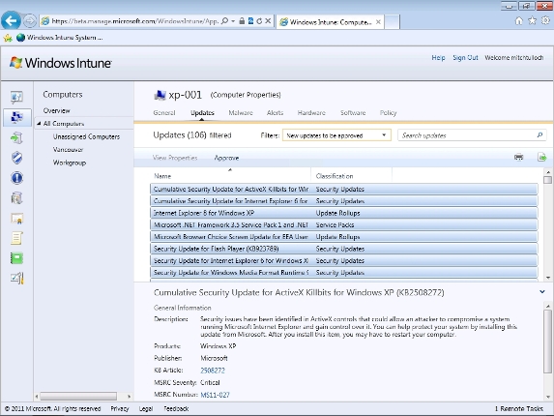Open System Overview workspace icon in sidebar
554x416 pixels.
pyautogui.click(x=16, y=97)
